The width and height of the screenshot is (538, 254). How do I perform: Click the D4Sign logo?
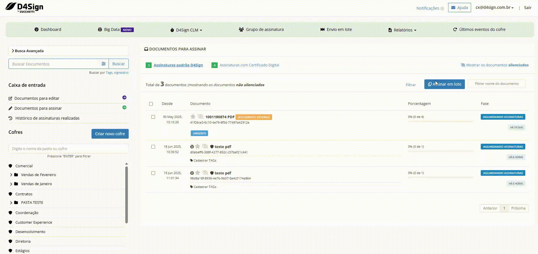(x=24, y=7)
